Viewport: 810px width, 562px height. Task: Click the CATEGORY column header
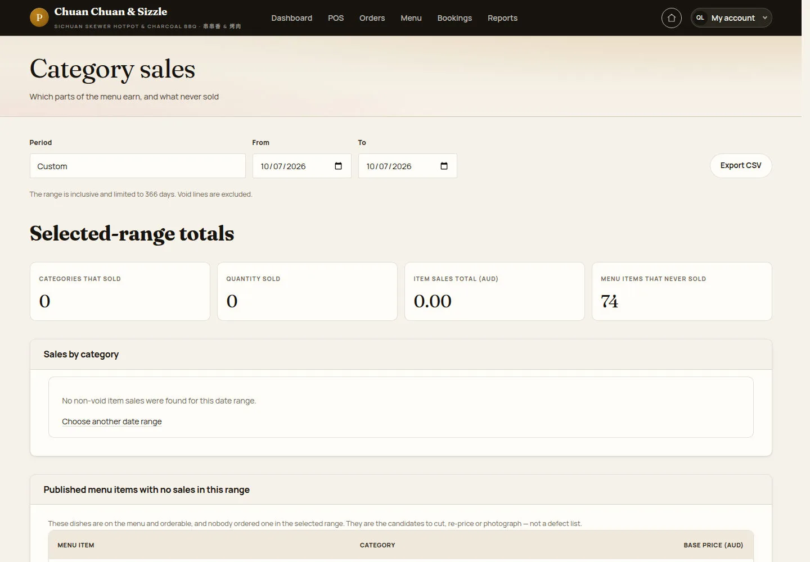point(377,545)
